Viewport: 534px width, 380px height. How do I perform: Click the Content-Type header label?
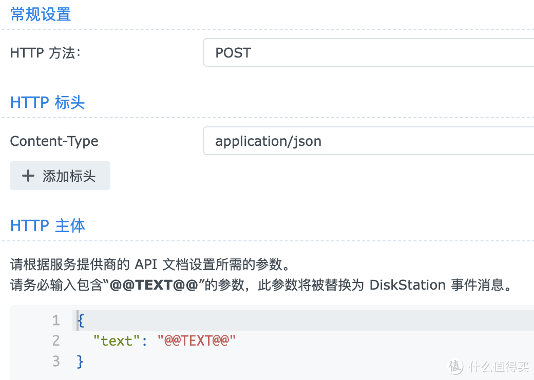tap(54, 141)
